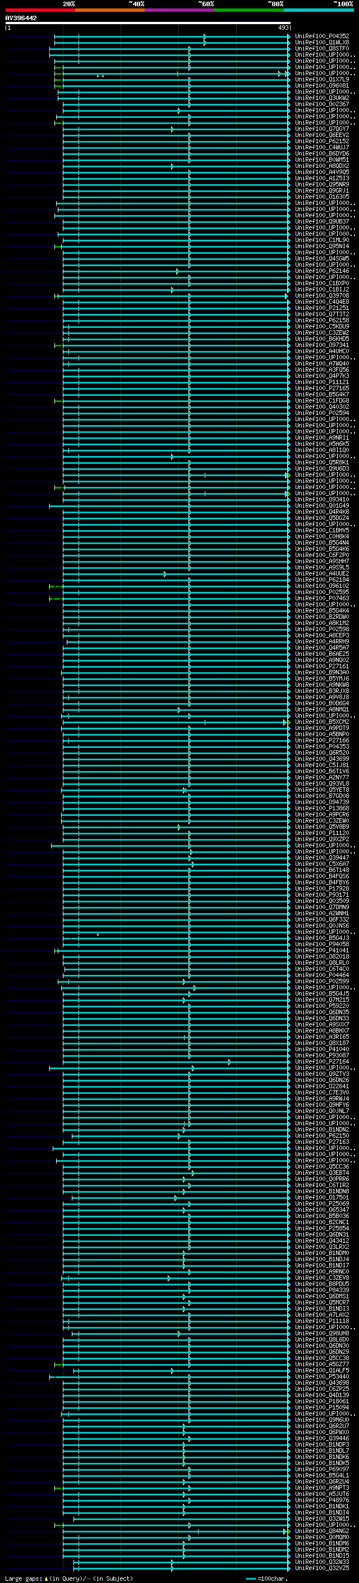
Task: Open hit UniRef100_Q1X7L9
Action: pyautogui.click(x=322, y=79)
